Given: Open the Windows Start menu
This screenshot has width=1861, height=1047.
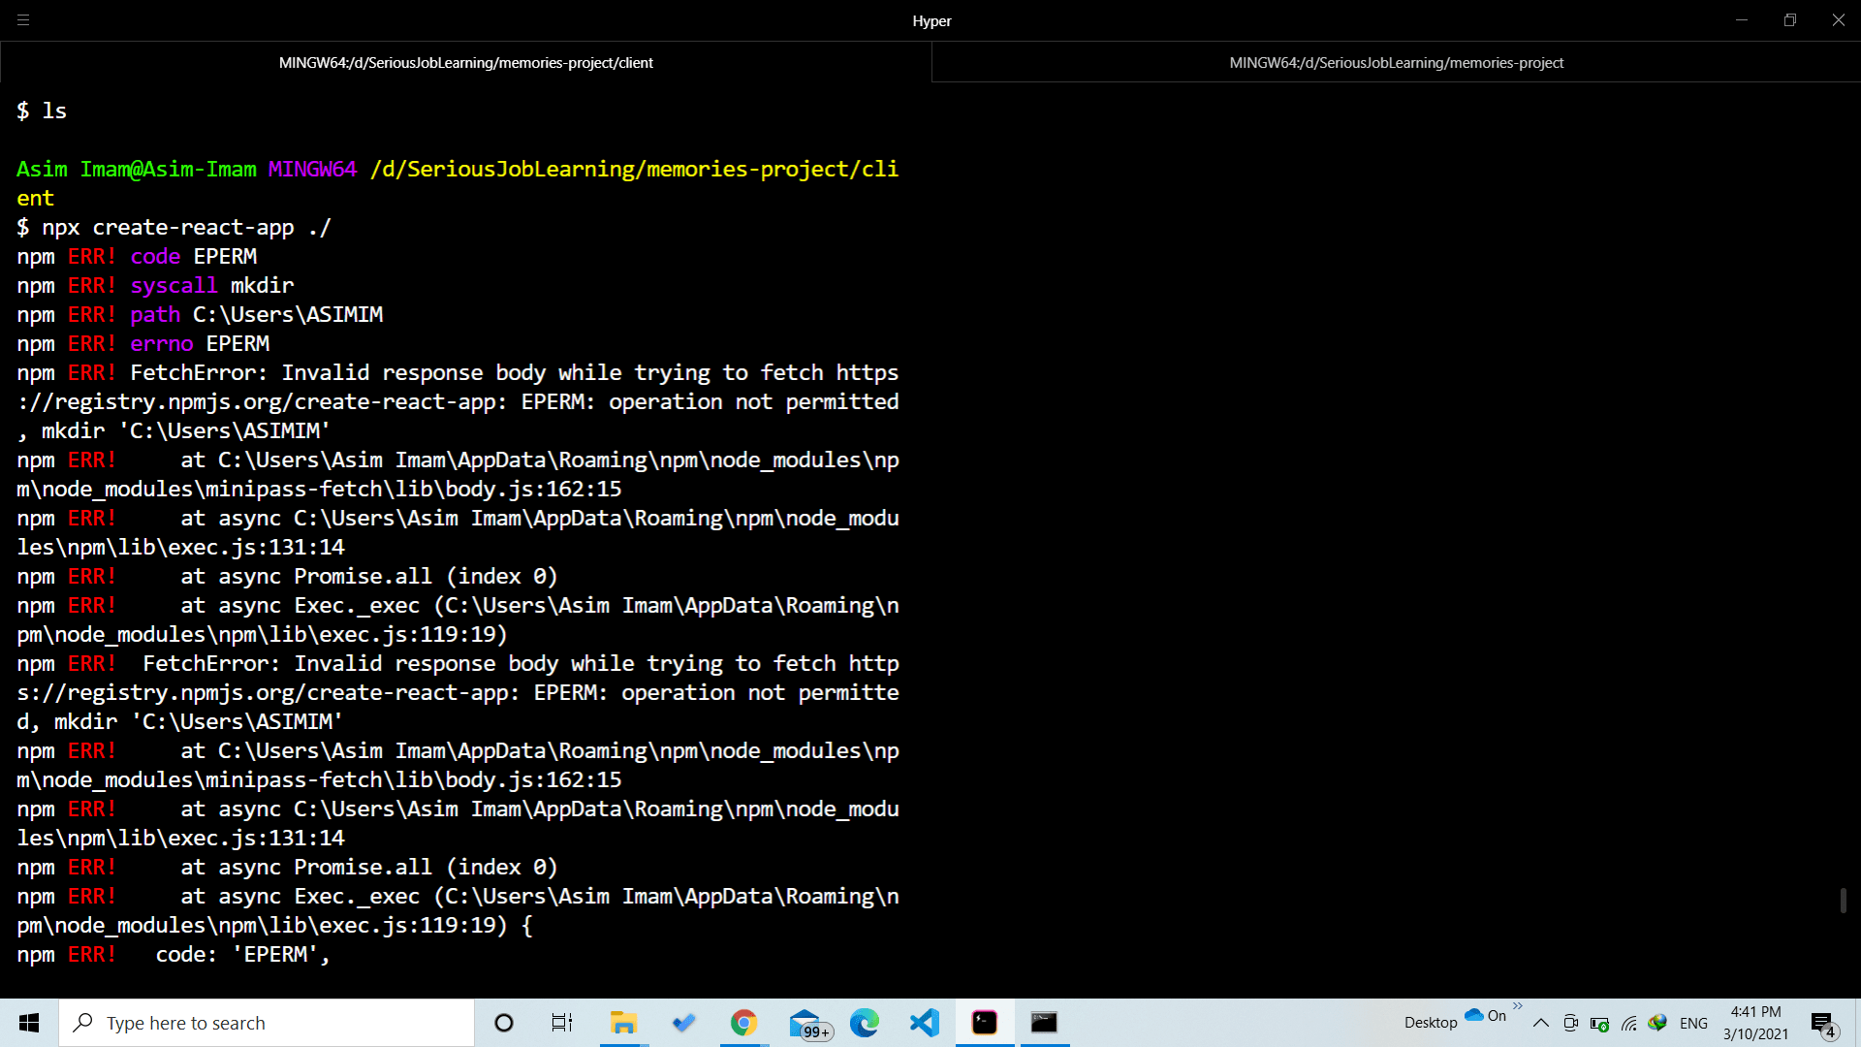Looking at the screenshot, I should (28, 1022).
